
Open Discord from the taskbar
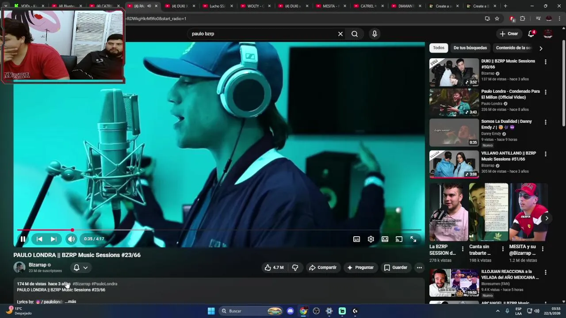click(x=290, y=311)
